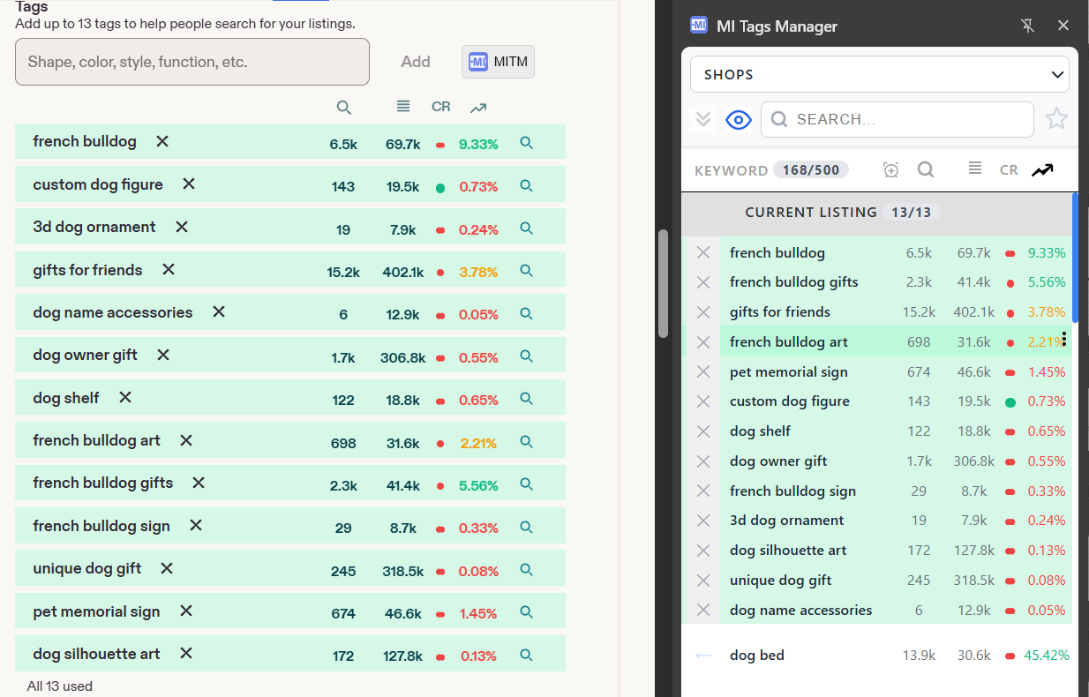Remove unique dog gift from manager listing

pyautogui.click(x=703, y=580)
